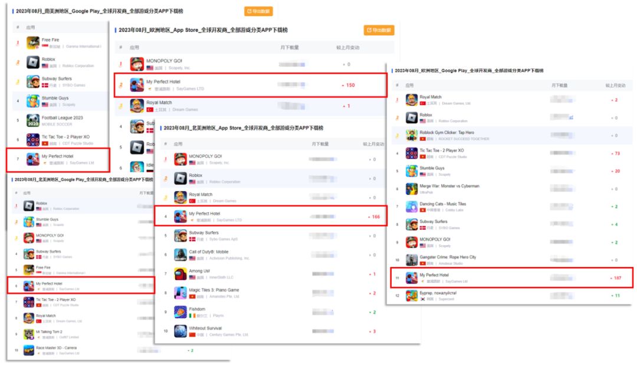Viewport: 637px width, 366px height.
Task: Open 'Football League 2023' app name
Action: 62,118
